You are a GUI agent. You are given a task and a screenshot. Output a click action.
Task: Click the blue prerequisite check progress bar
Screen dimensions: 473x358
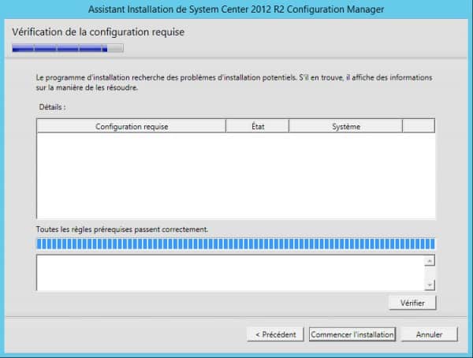tap(235, 244)
